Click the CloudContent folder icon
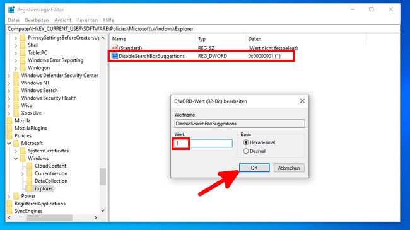The image size is (410, 230). pos(30,166)
